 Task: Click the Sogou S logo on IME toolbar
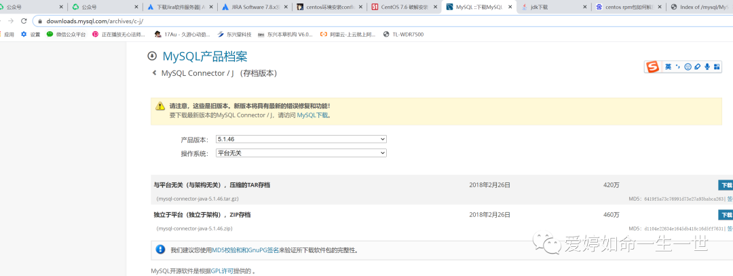click(653, 66)
